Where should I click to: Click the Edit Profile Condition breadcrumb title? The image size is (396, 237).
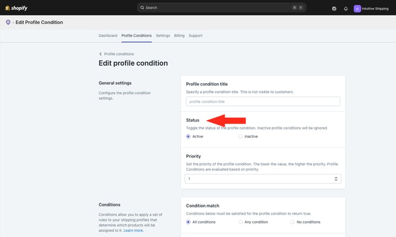(39, 22)
